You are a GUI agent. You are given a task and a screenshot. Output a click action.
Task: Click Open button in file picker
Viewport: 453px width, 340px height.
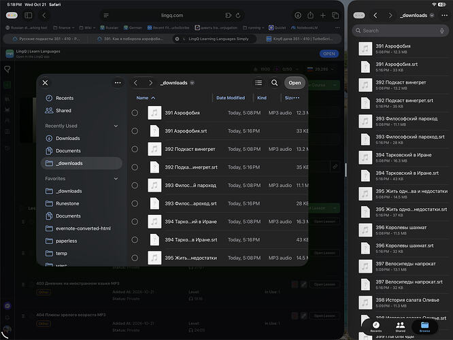tap(295, 83)
